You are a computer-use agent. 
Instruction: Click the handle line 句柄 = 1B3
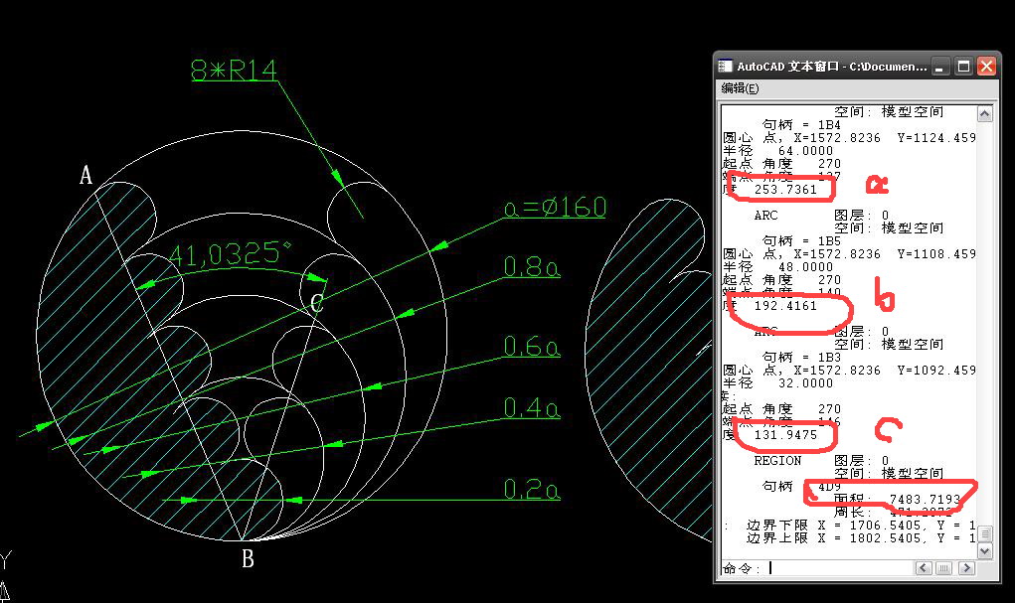[x=801, y=358]
